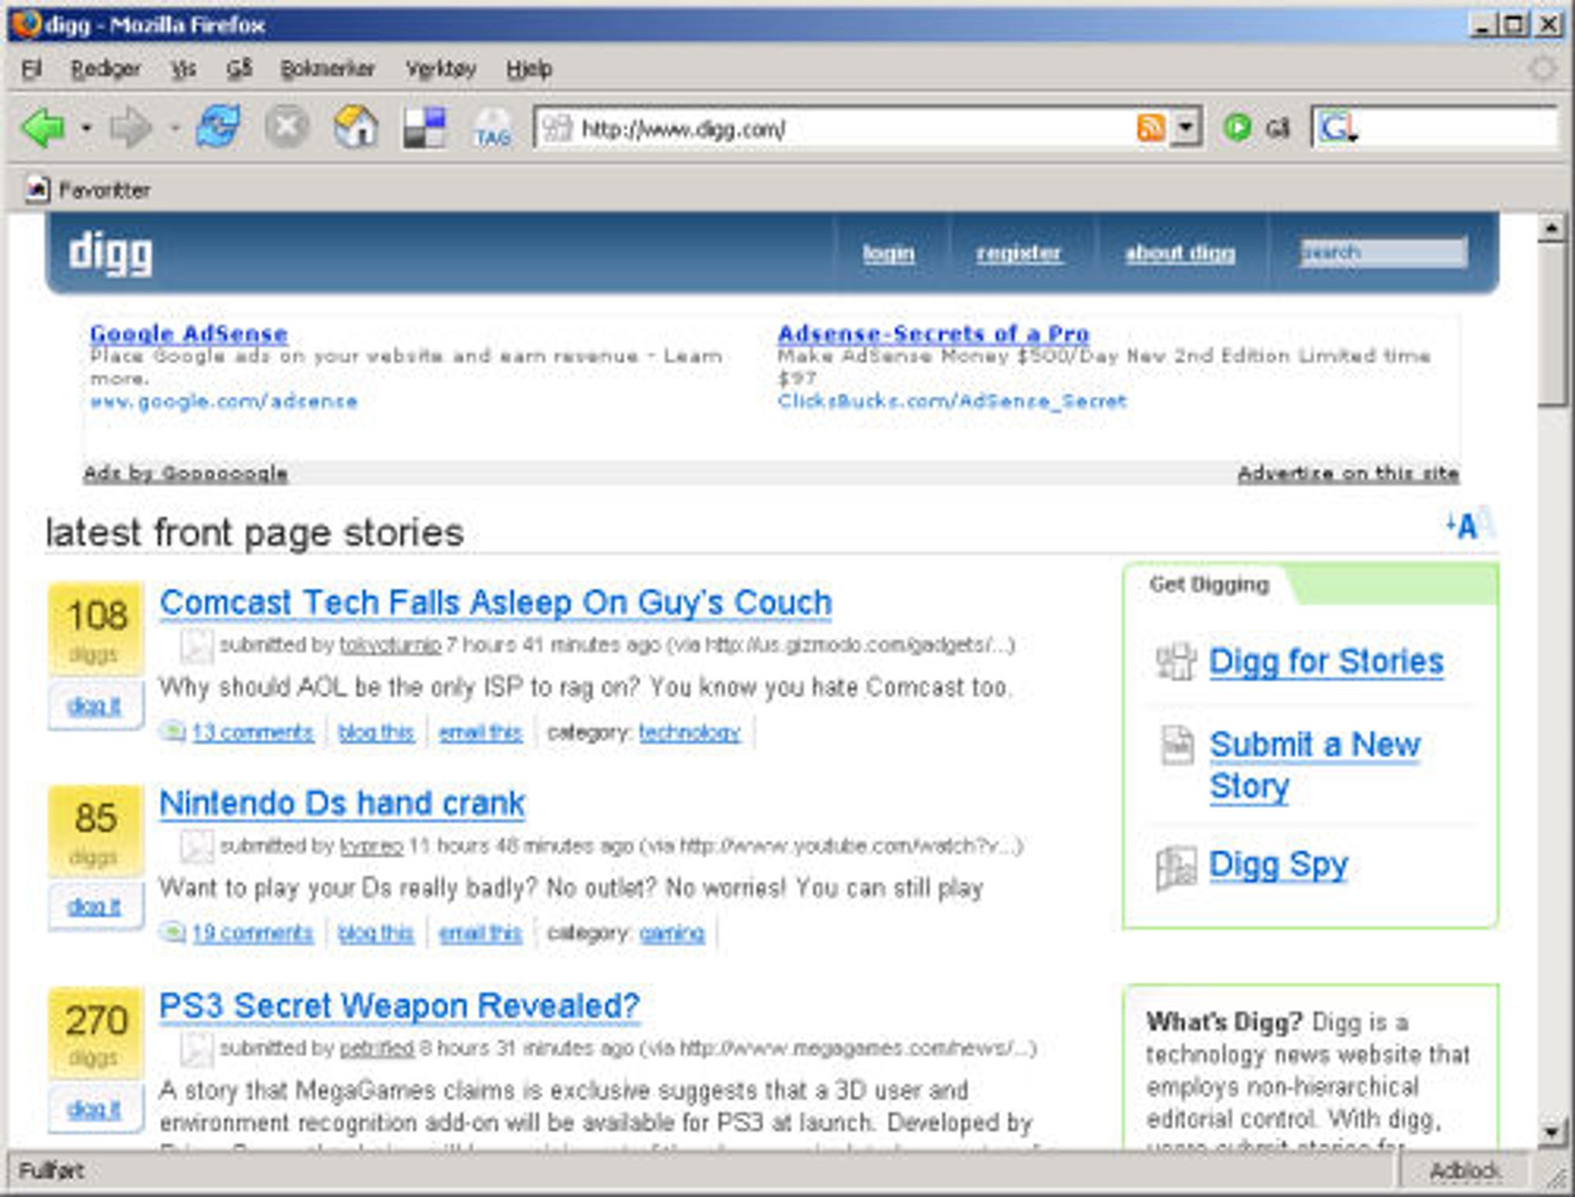Open the Home page icon
1575x1197 pixels.
[356, 127]
